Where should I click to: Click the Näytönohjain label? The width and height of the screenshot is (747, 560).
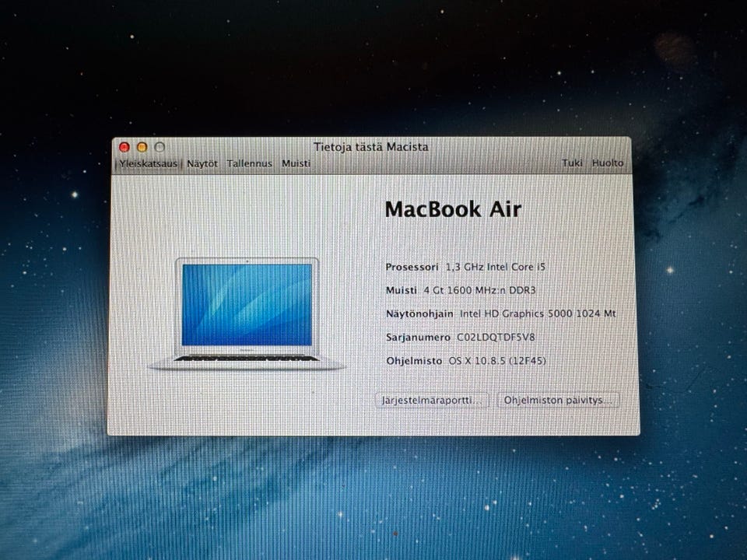pos(419,313)
